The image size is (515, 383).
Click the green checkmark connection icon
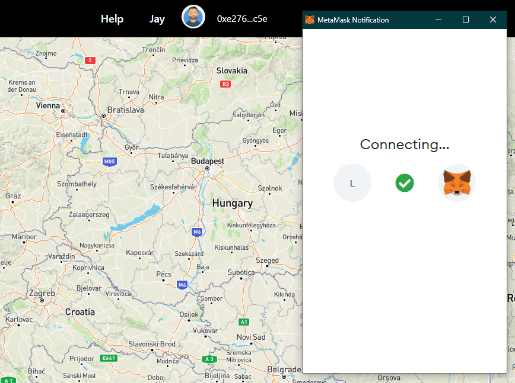click(x=405, y=183)
